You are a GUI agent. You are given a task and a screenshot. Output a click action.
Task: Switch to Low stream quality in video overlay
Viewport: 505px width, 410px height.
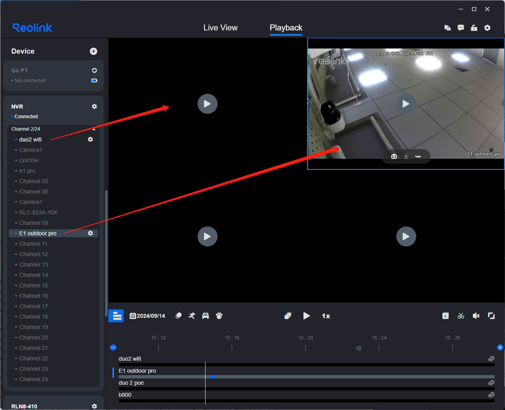tap(418, 156)
